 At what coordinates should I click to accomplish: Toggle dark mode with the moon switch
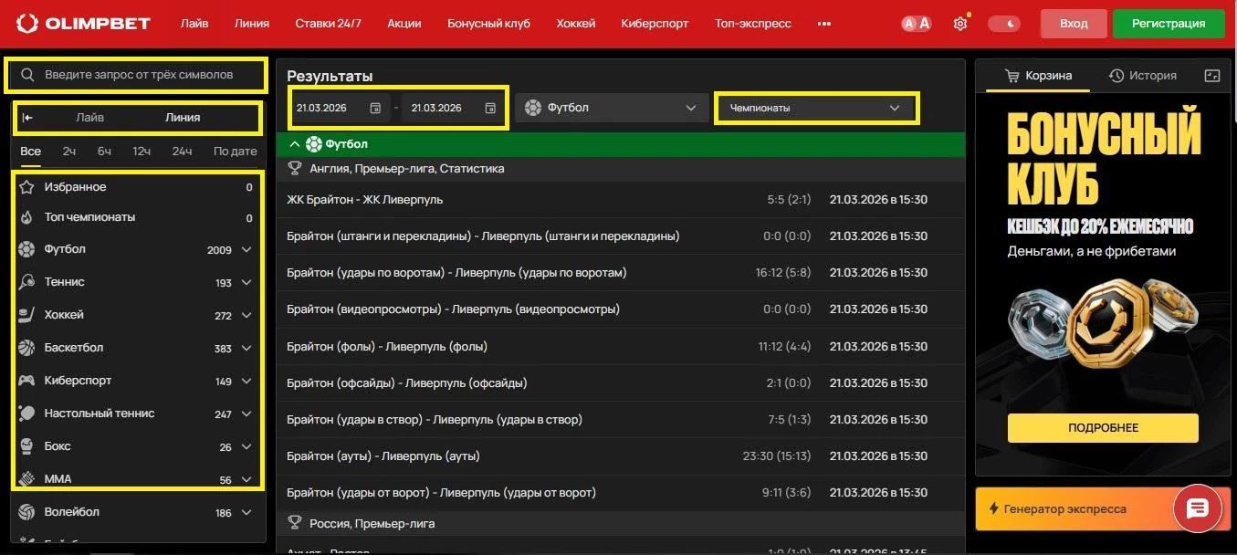point(1004,23)
